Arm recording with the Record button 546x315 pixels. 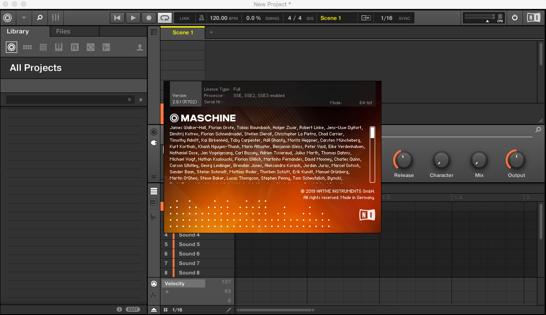point(149,18)
